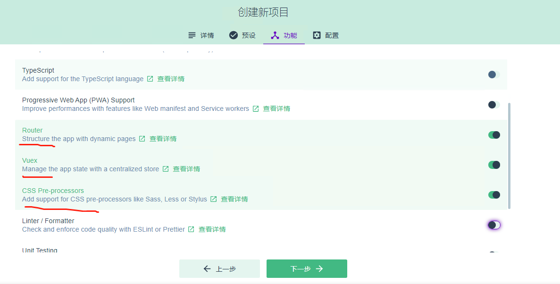
Task: Click the 预设 checkmark icon
Action: coord(233,34)
